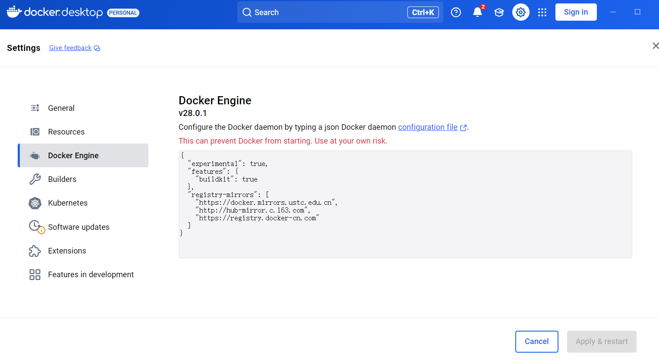
Task: Click the v28.0.1 version text
Action: click(192, 113)
